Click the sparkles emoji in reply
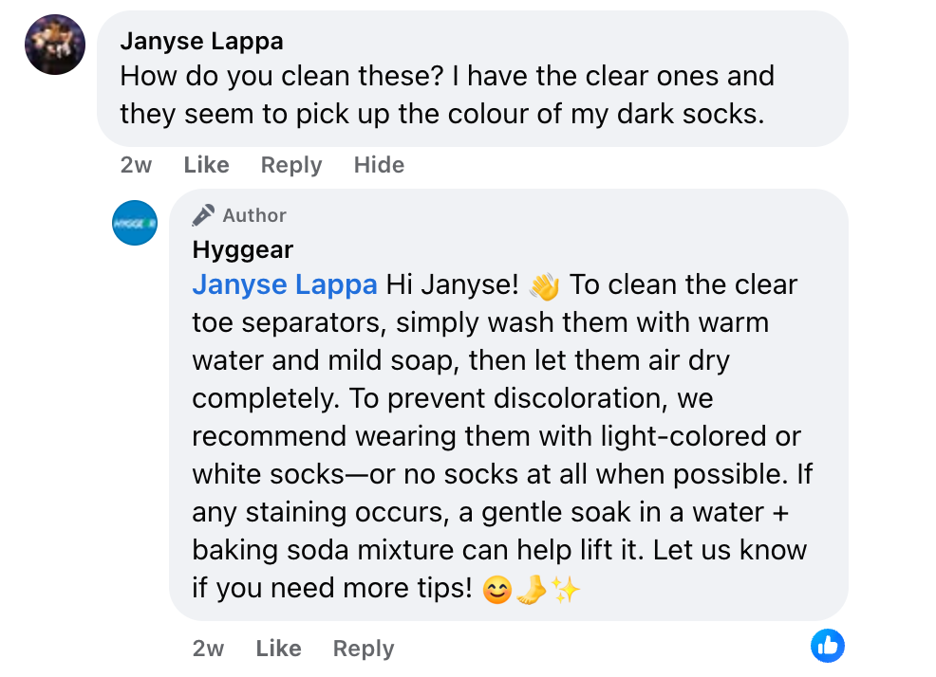This screenshot has width=936, height=677. click(x=566, y=590)
